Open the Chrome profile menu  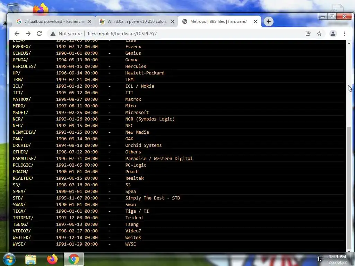pyautogui.click(x=333, y=34)
